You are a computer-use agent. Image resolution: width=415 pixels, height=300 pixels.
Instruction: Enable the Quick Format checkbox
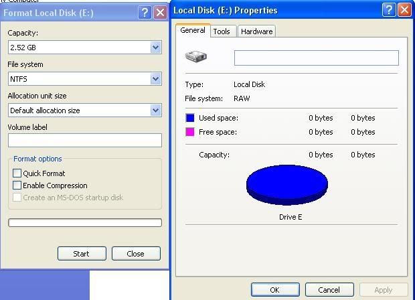coord(17,173)
